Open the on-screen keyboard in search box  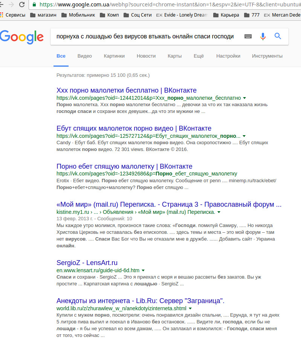(248, 37)
